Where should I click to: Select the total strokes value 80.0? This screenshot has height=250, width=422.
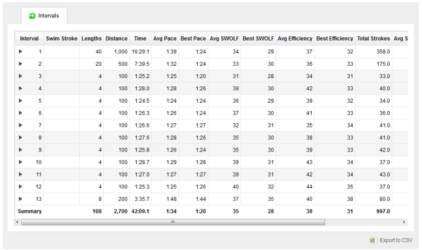[x=384, y=199]
